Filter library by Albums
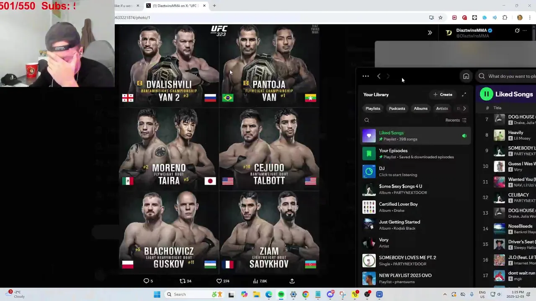The image size is (536, 301). coord(420,108)
